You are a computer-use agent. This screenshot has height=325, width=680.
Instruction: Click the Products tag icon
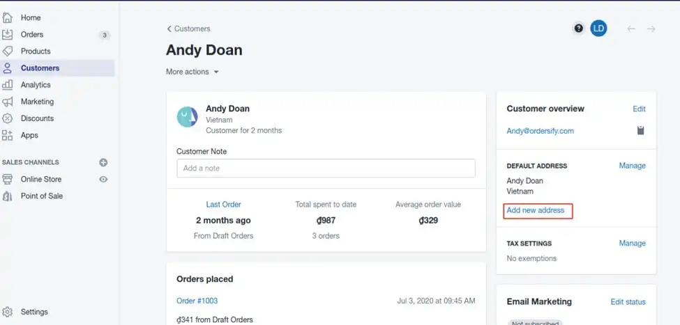(x=8, y=51)
